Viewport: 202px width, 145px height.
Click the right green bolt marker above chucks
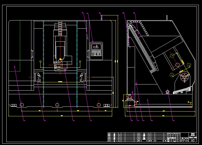(x=80, y=61)
